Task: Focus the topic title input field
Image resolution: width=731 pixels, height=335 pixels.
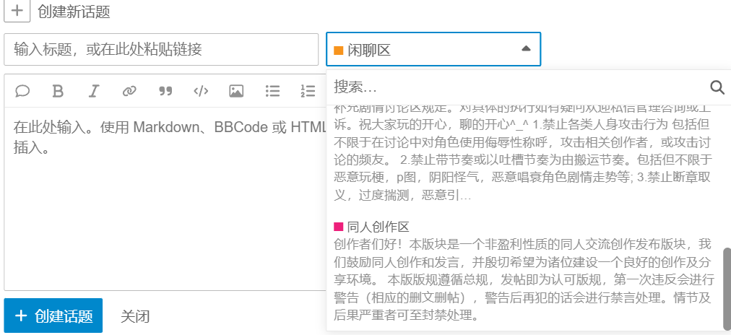Action: coord(161,50)
